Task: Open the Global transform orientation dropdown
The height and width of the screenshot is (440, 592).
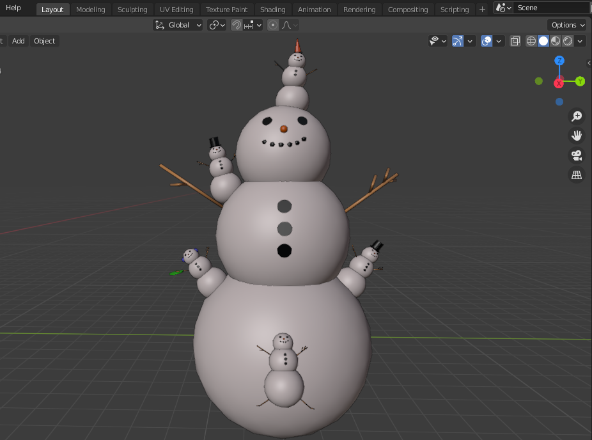Action: tap(178, 24)
